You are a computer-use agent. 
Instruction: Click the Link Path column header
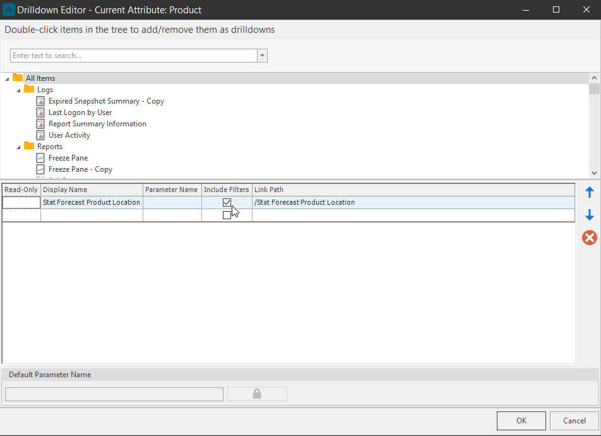point(414,190)
